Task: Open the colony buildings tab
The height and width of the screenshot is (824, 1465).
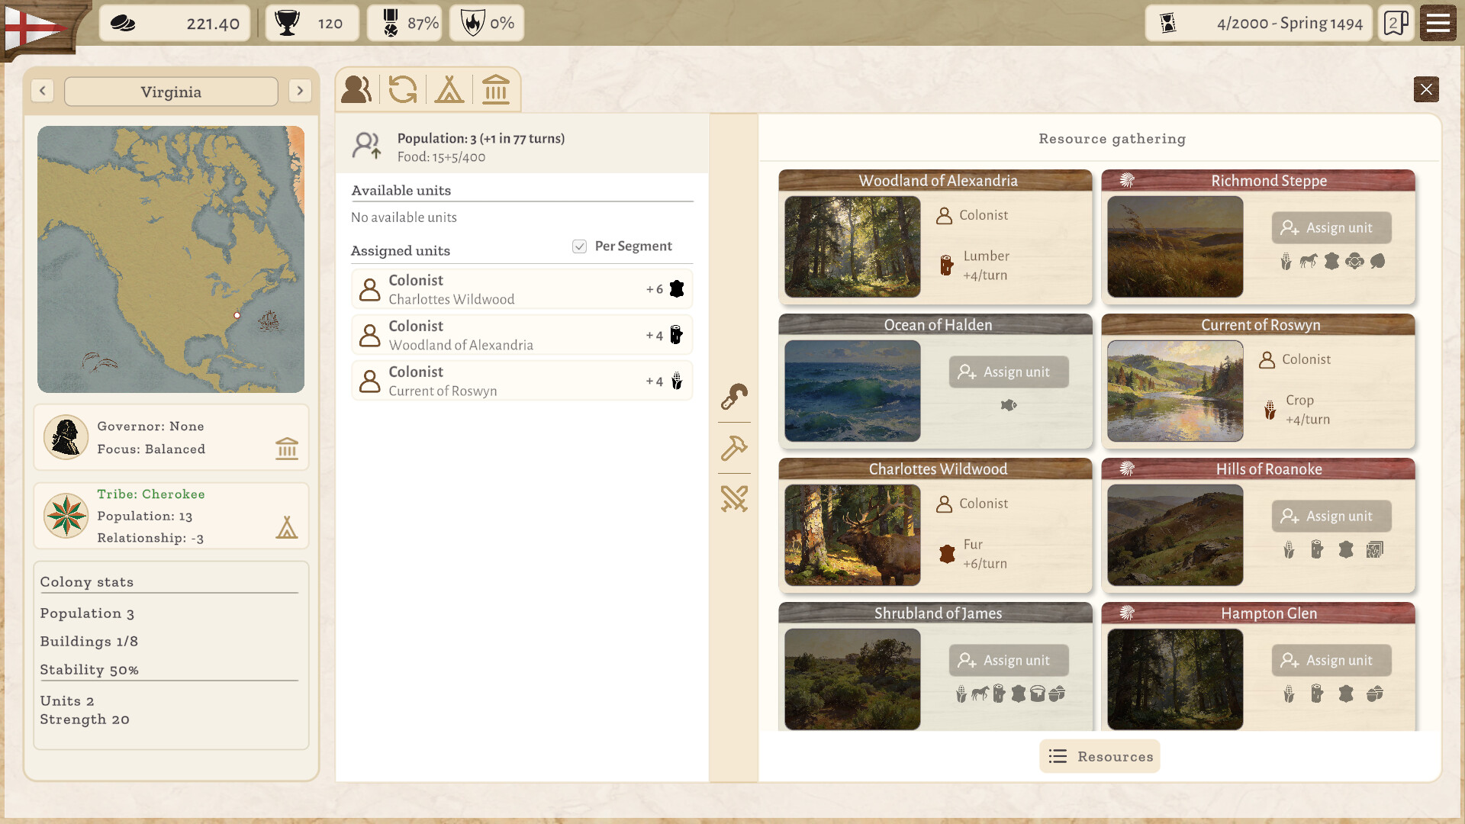Action: 496,89
